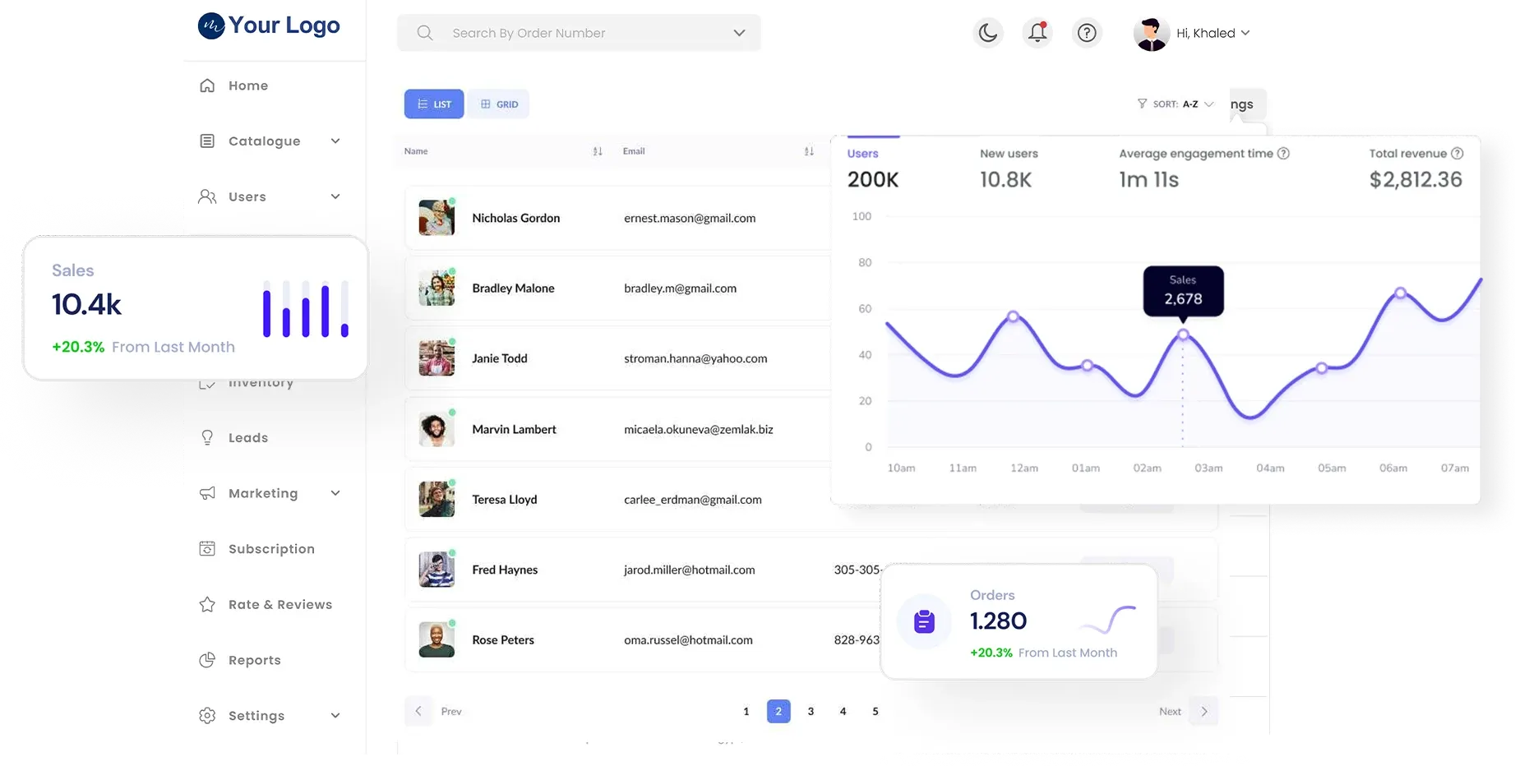Click the Subscription calendar icon
This screenshot has width=1515, height=766.
(207, 548)
